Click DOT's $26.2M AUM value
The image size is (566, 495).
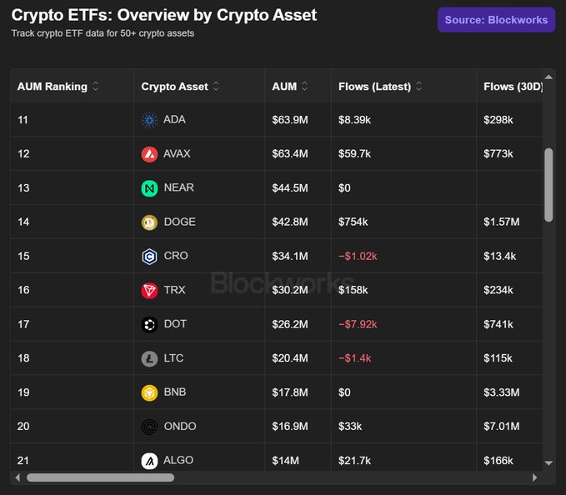pyautogui.click(x=290, y=325)
